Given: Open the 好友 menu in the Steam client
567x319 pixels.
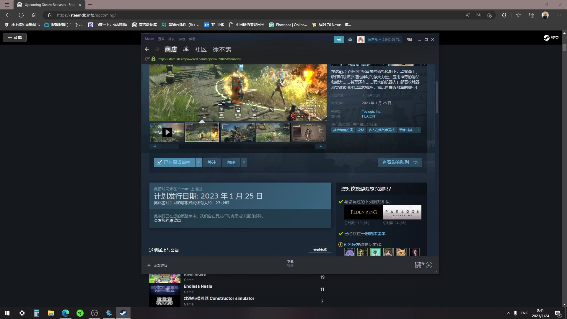Looking at the screenshot, I should tap(172, 39).
